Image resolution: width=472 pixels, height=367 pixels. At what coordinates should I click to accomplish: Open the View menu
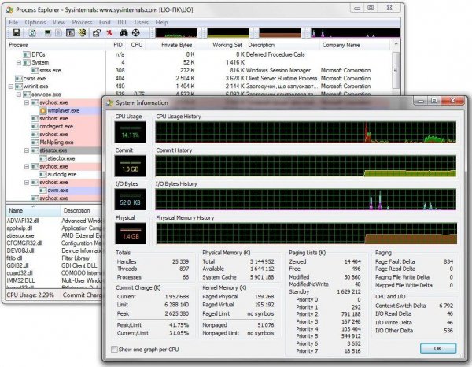tap(59, 22)
